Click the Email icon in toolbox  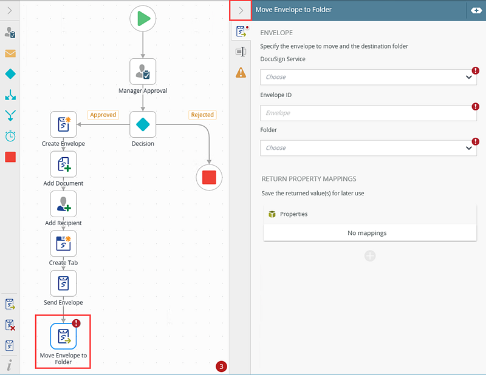tap(10, 53)
